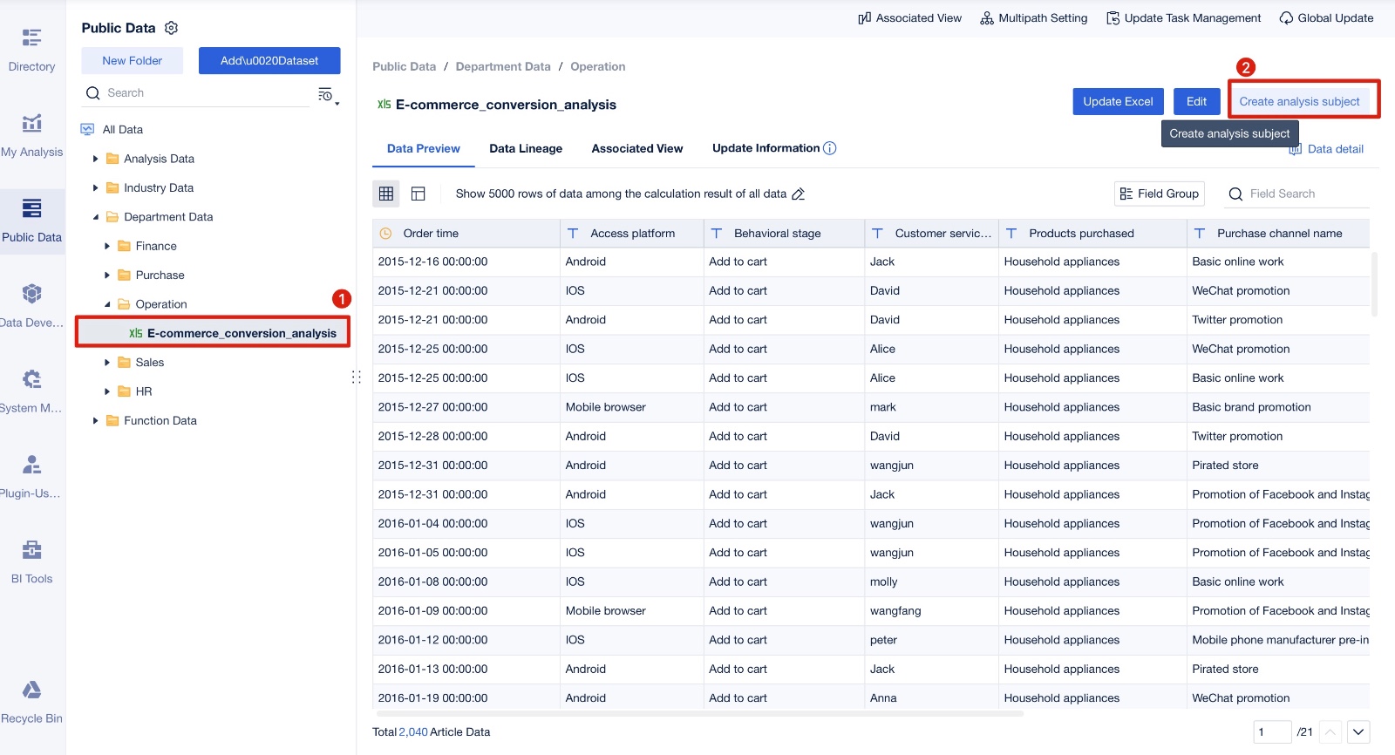The height and width of the screenshot is (755, 1395).
Task: Switch to Data Preview tab
Action: (x=424, y=149)
